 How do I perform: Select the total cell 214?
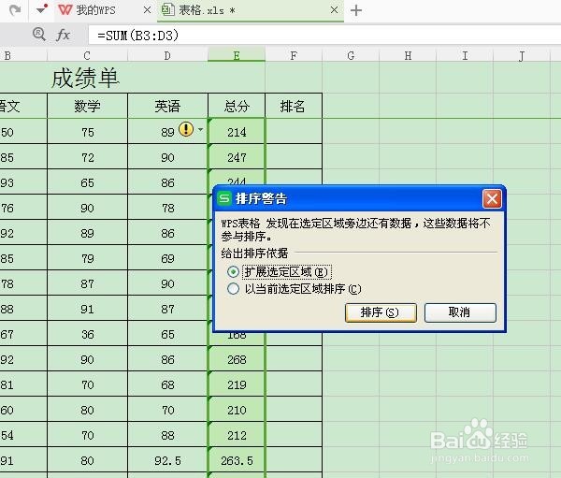click(x=237, y=132)
